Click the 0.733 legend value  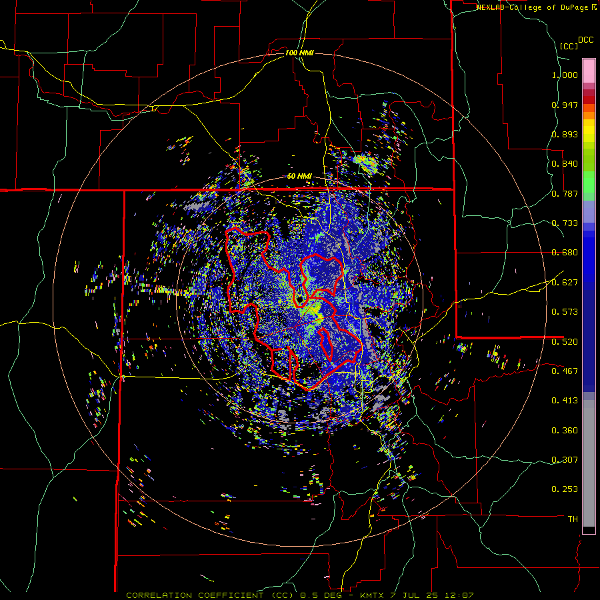tap(565, 223)
